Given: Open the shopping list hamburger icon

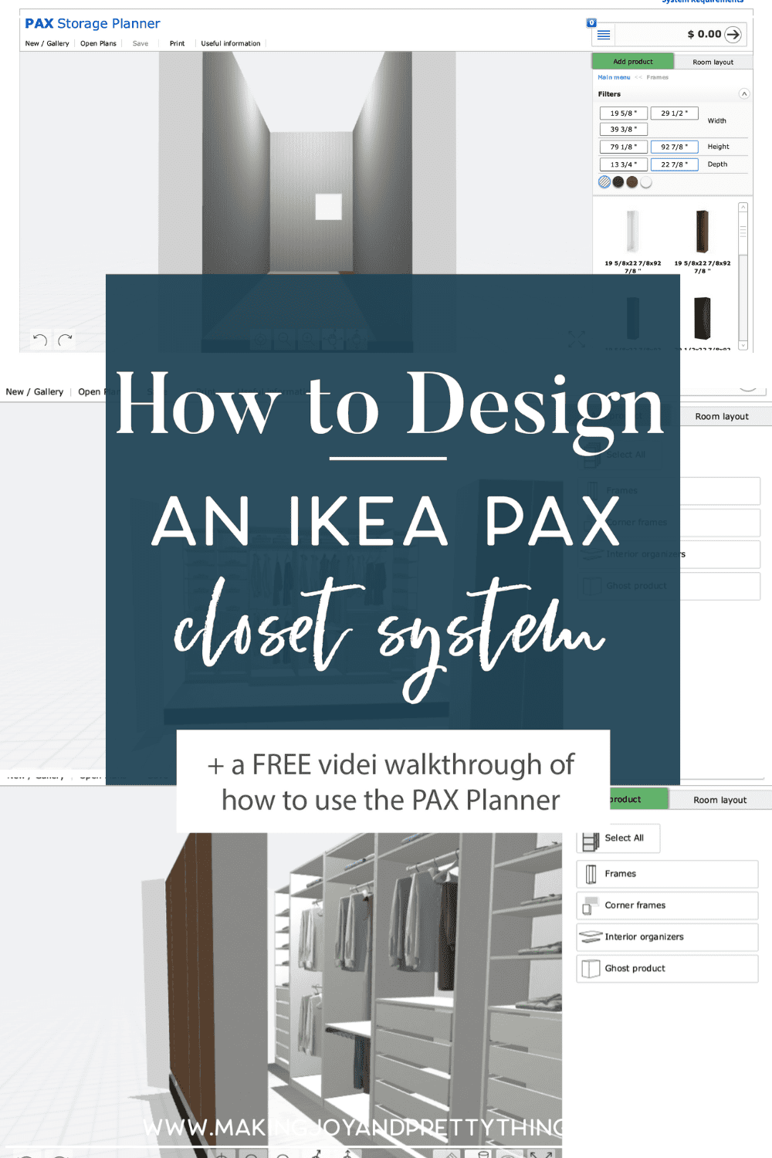Looking at the screenshot, I should tap(604, 35).
